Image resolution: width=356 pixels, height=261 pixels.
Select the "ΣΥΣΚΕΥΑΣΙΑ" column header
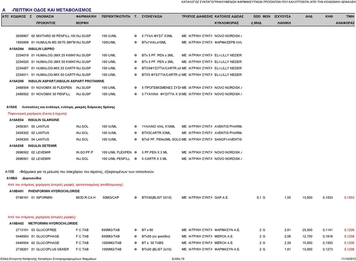(152, 17)
